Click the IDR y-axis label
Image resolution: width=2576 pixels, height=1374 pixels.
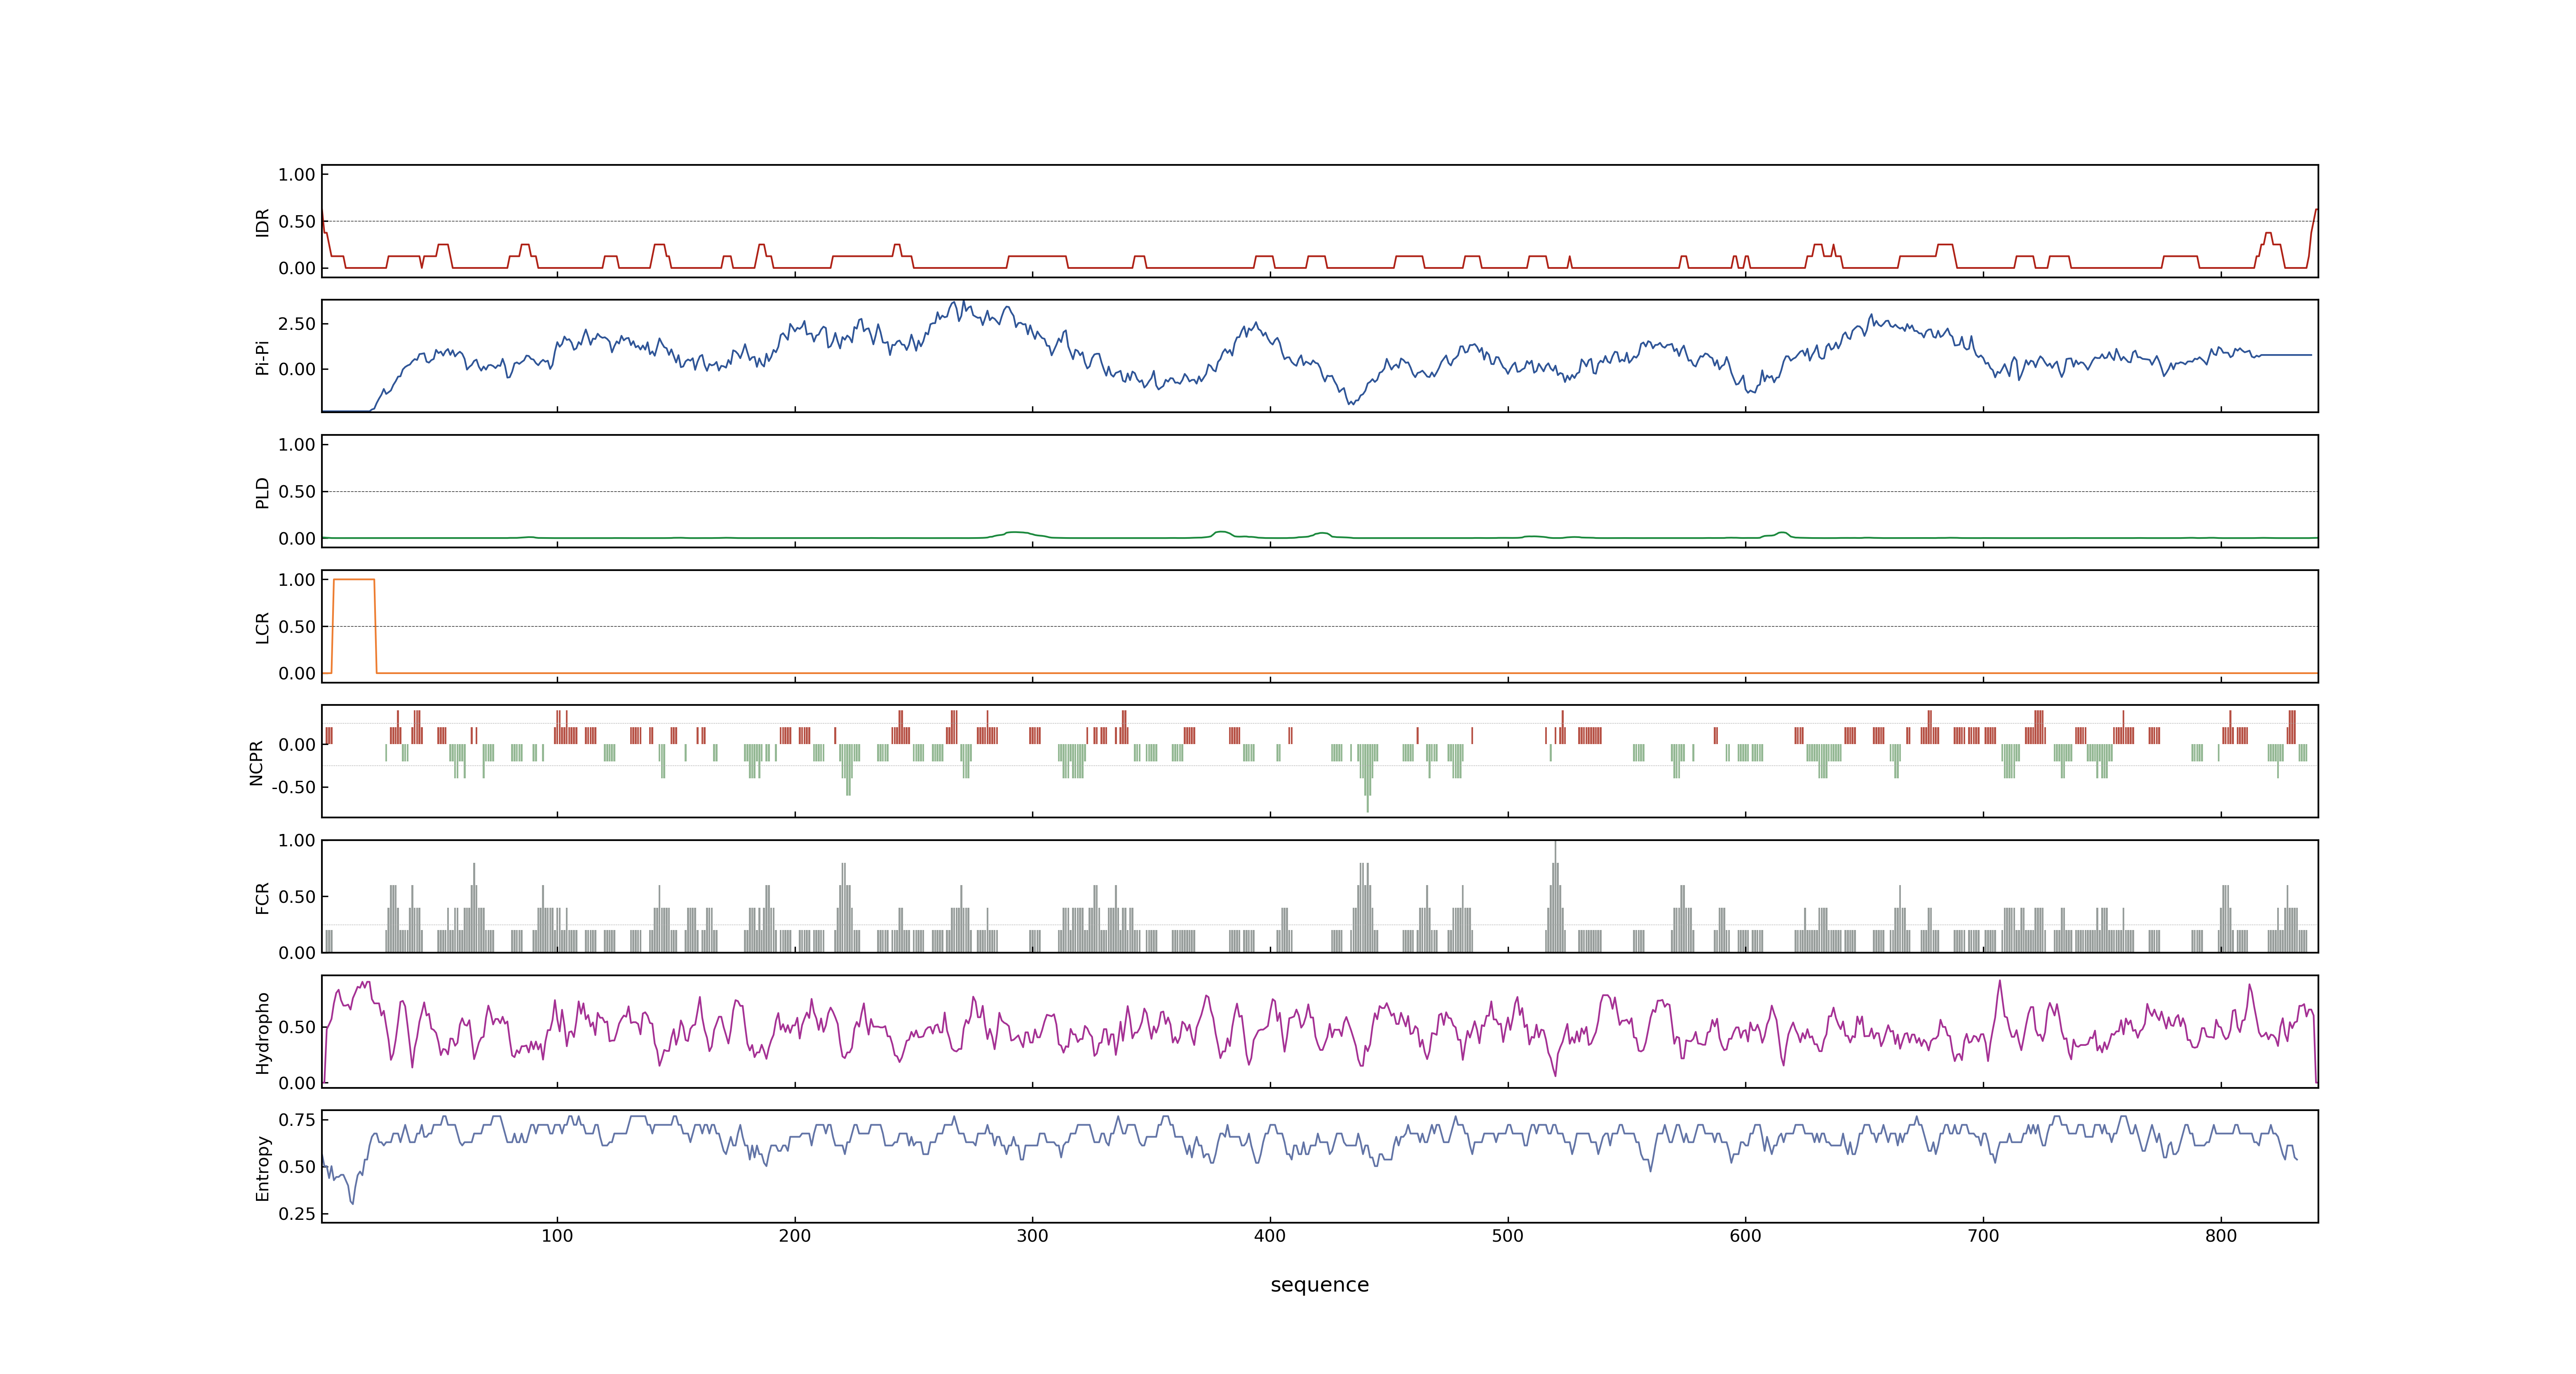point(262,222)
